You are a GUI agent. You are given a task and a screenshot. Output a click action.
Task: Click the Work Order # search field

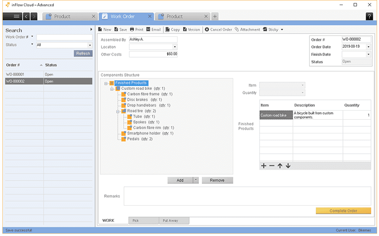coord(64,37)
